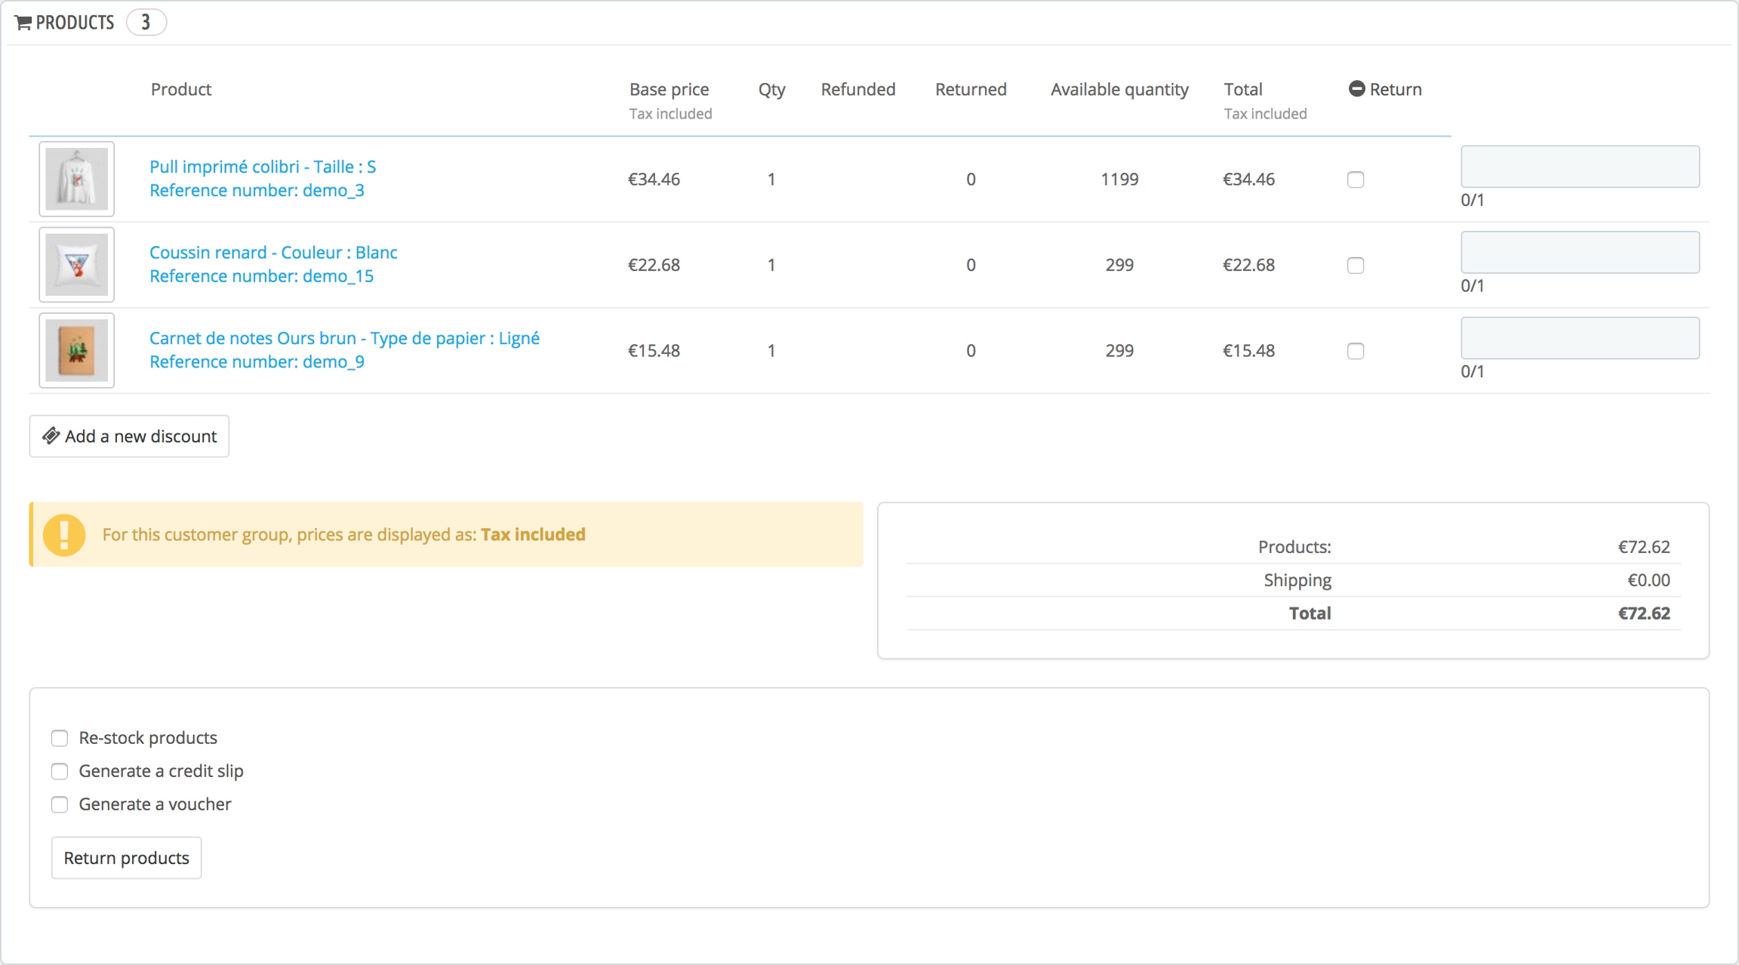Open the Pull imprimé colibri thumbnail
The image size is (1739, 965).
click(x=77, y=180)
